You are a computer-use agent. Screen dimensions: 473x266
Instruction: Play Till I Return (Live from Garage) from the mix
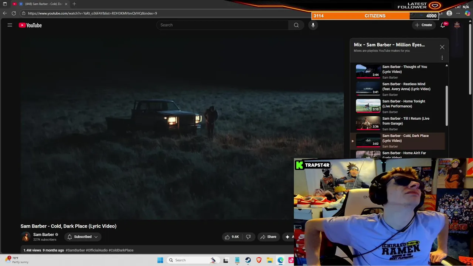tap(397, 123)
